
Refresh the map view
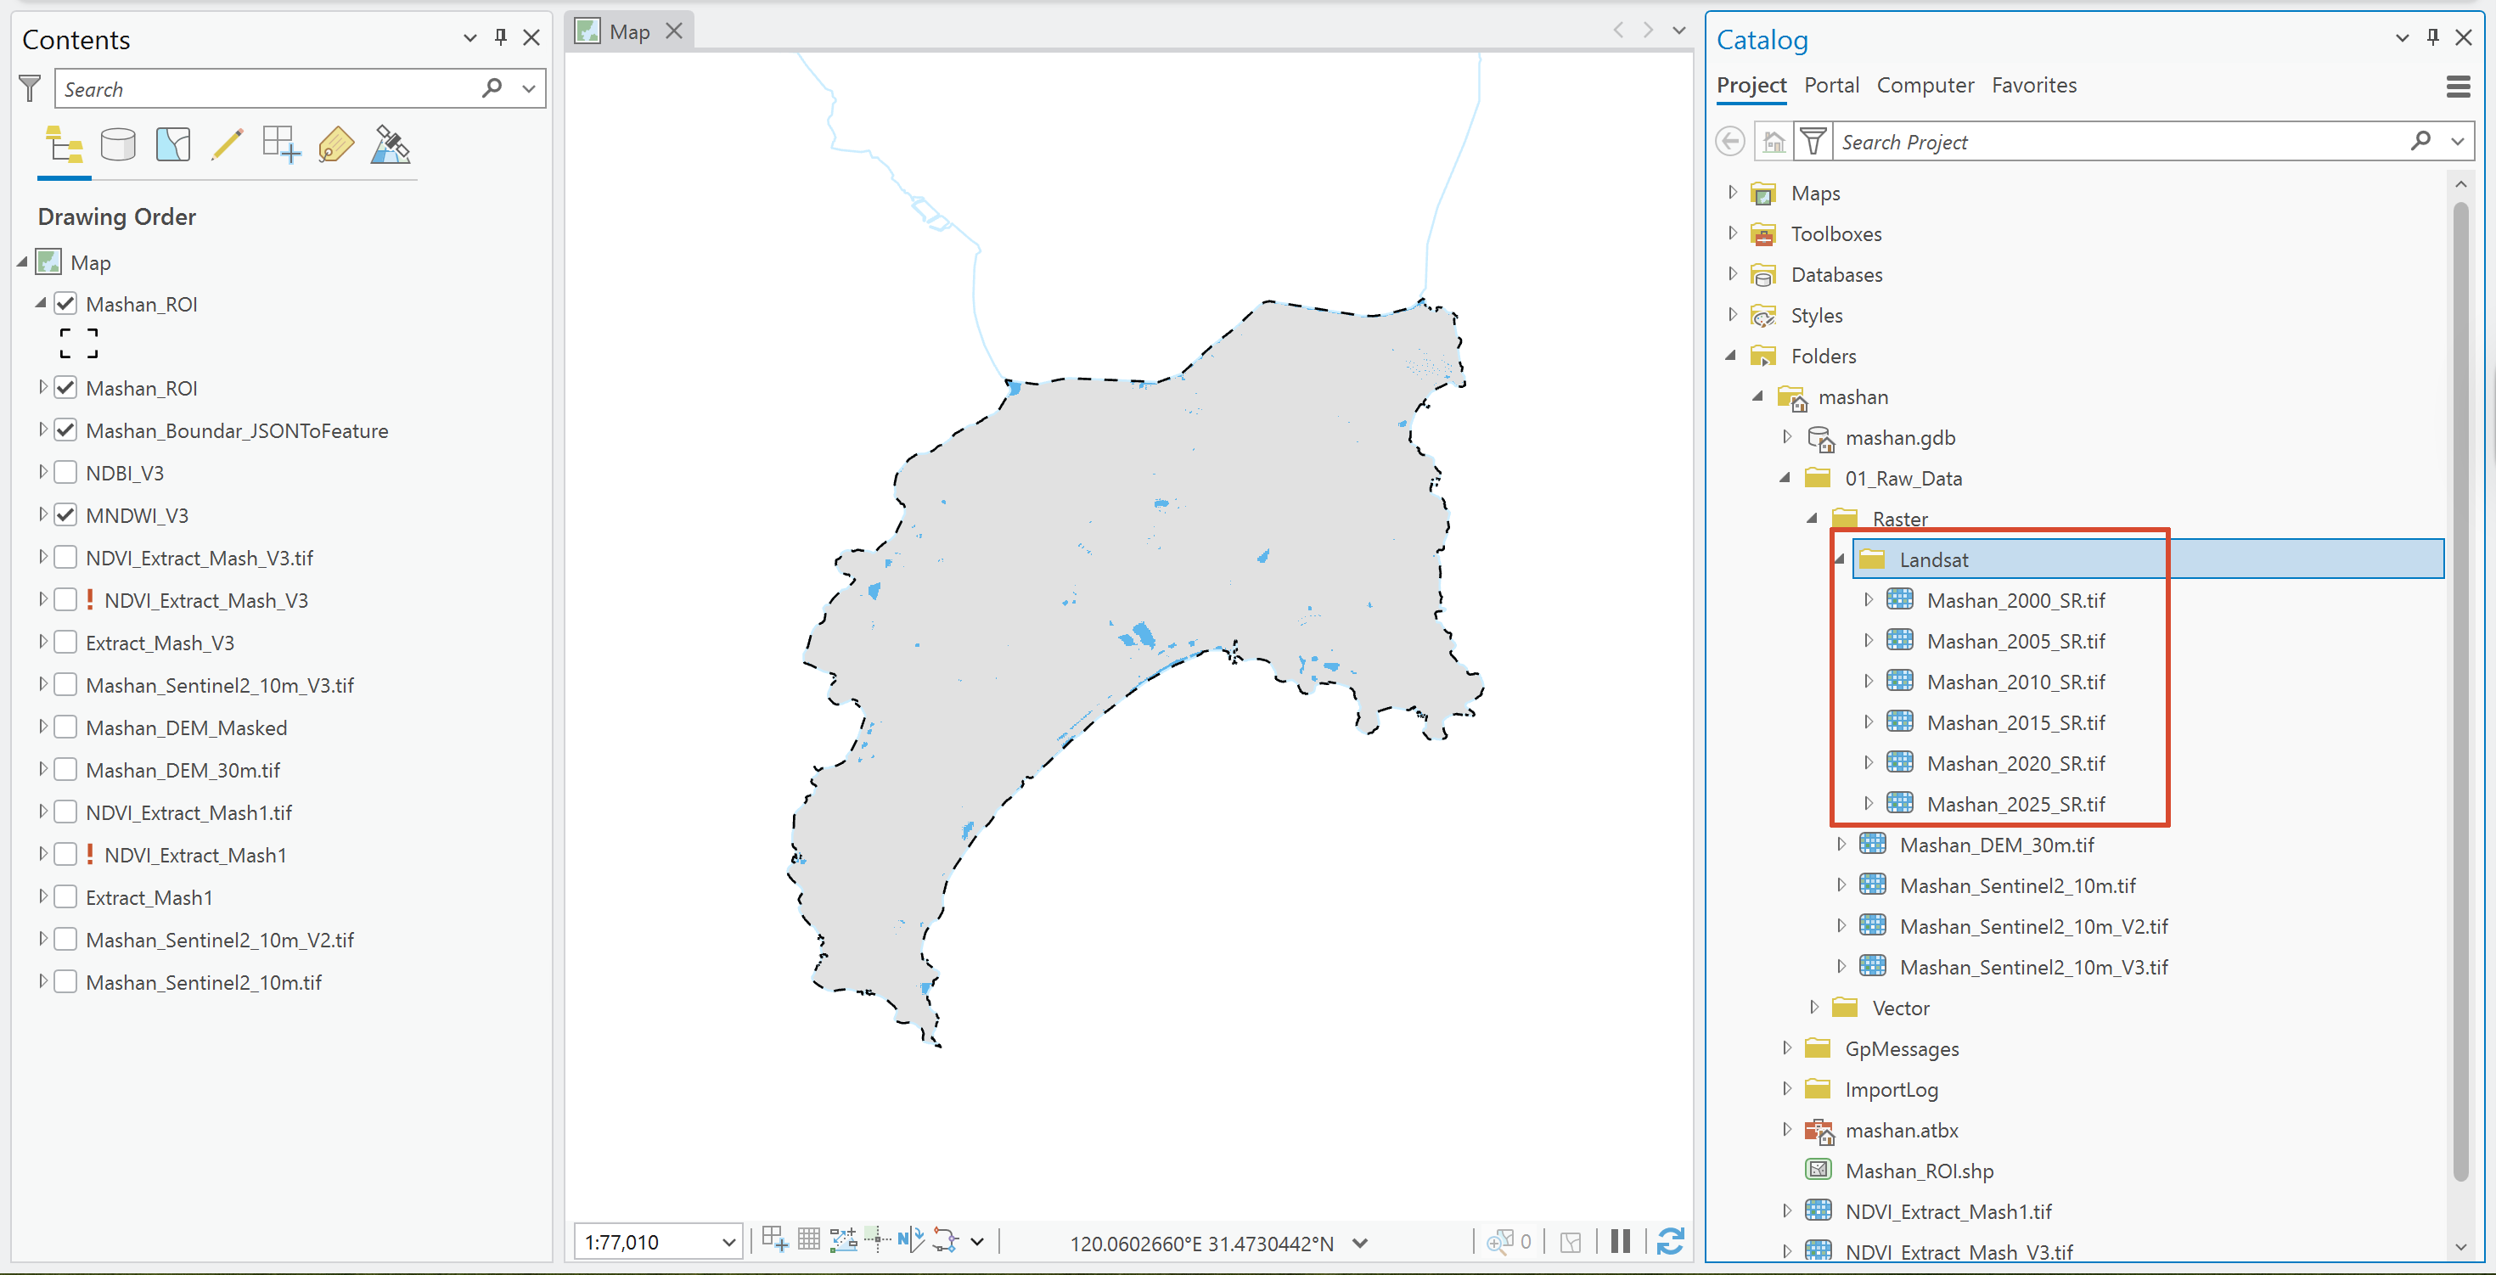(x=1671, y=1241)
